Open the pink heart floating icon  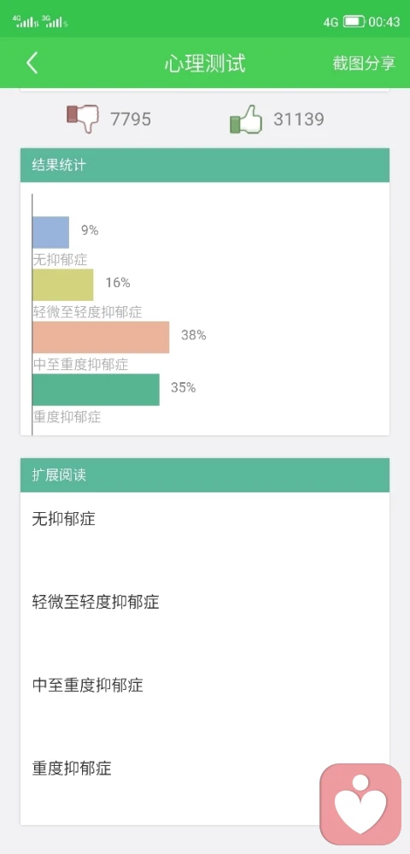pos(360,804)
